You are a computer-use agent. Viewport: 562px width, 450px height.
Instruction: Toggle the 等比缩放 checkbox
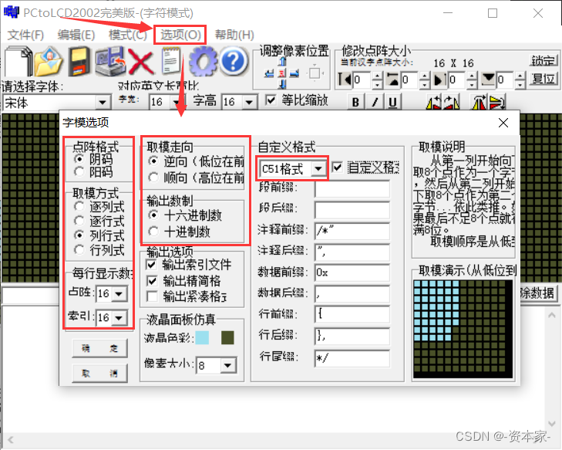click(x=271, y=100)
